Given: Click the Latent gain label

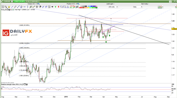Looking at the screenshot, I should coord(110,4).
